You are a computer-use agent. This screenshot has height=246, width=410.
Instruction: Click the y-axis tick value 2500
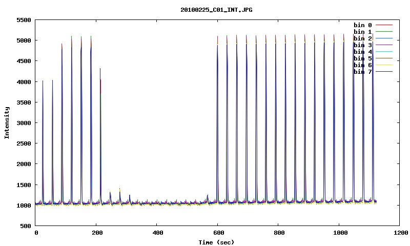click(x=24, y=143)
